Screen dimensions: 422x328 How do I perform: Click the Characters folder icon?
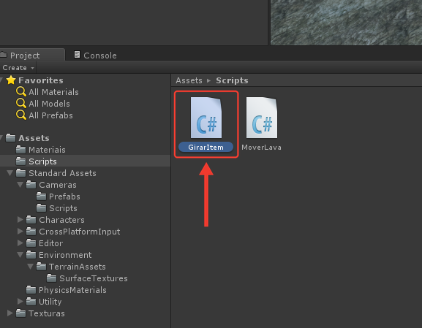31,219
